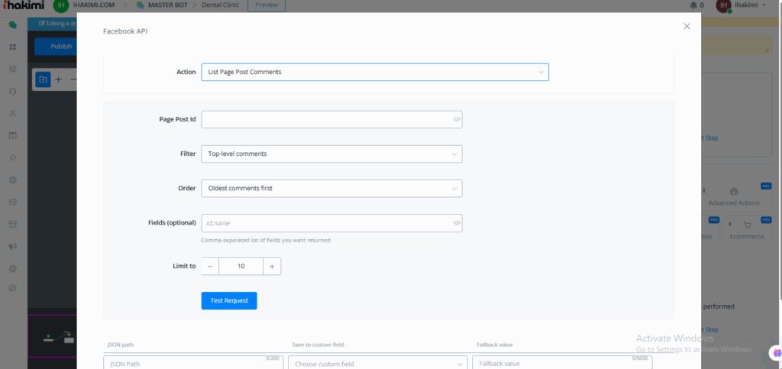Open the Action dropdown
Screen dimensions: 782x369
coord(374,72)
